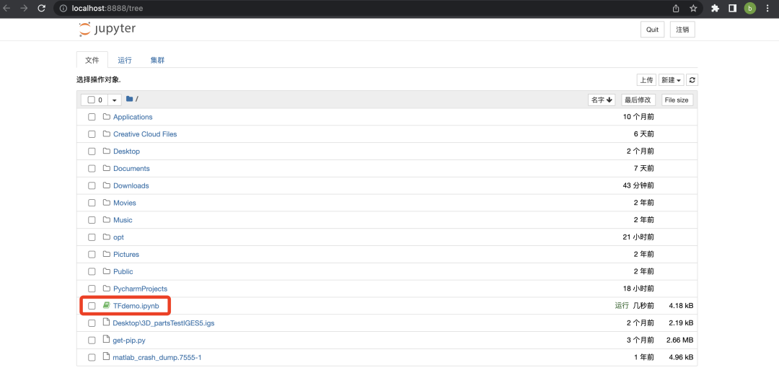Open the 新建 dropdown menu
This screenshot has height=373, width=779.
(672, 80)
